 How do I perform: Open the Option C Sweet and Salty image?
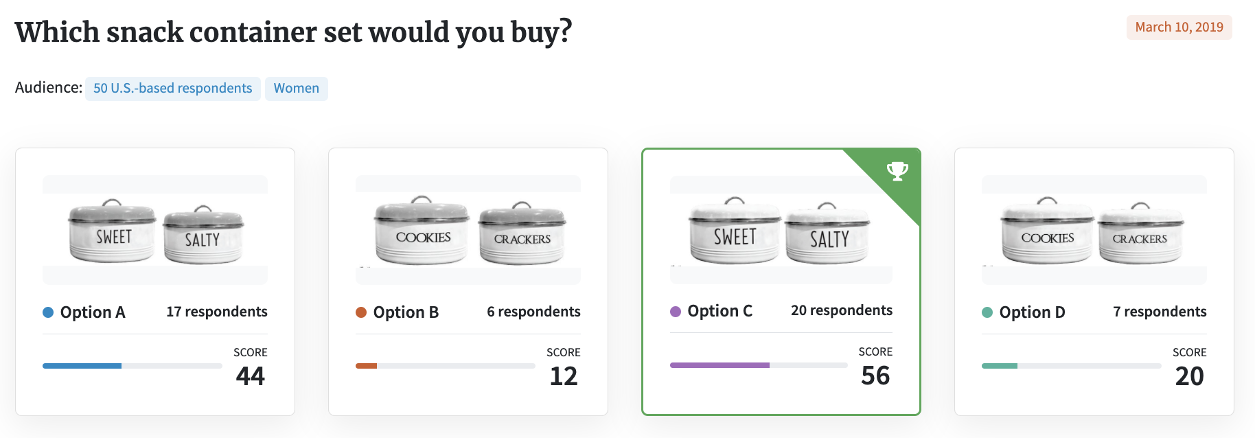point(781,230)
